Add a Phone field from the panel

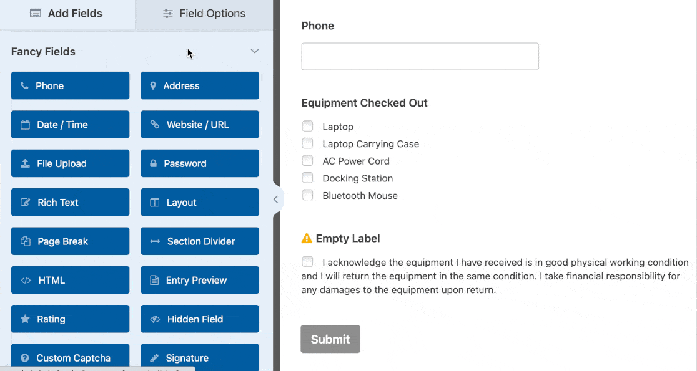click(70, 85)
